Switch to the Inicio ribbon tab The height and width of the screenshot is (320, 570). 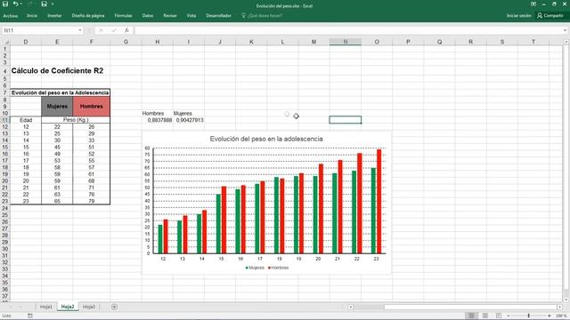32,16
